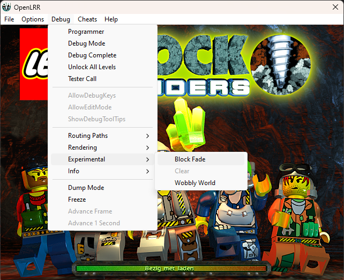
Task: Click the Cheats menu
Action: pos(87,19)
